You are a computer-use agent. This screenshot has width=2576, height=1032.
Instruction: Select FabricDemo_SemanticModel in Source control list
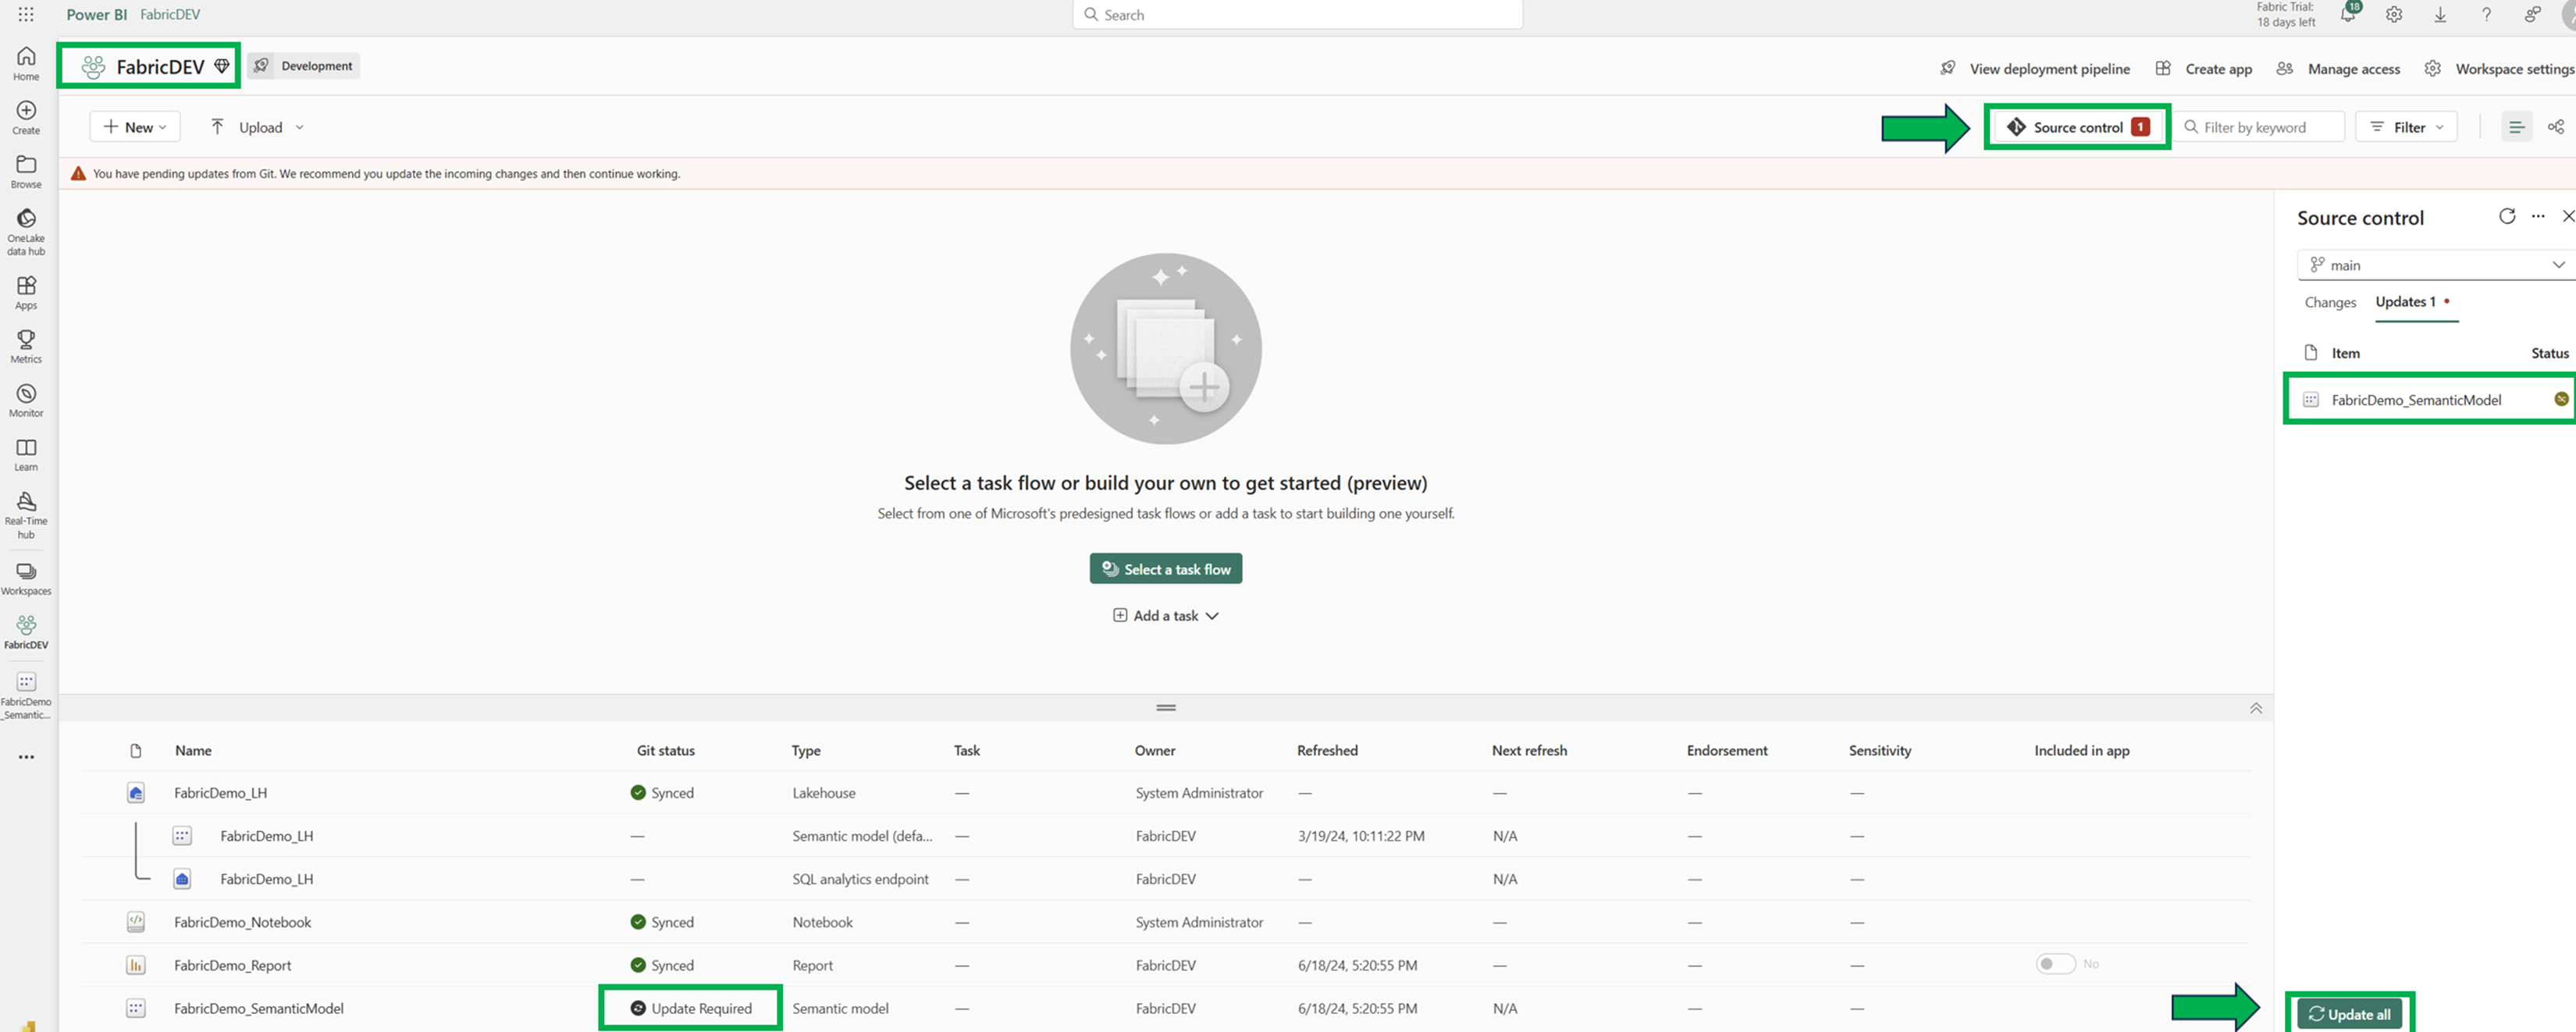click(2431, 400)
